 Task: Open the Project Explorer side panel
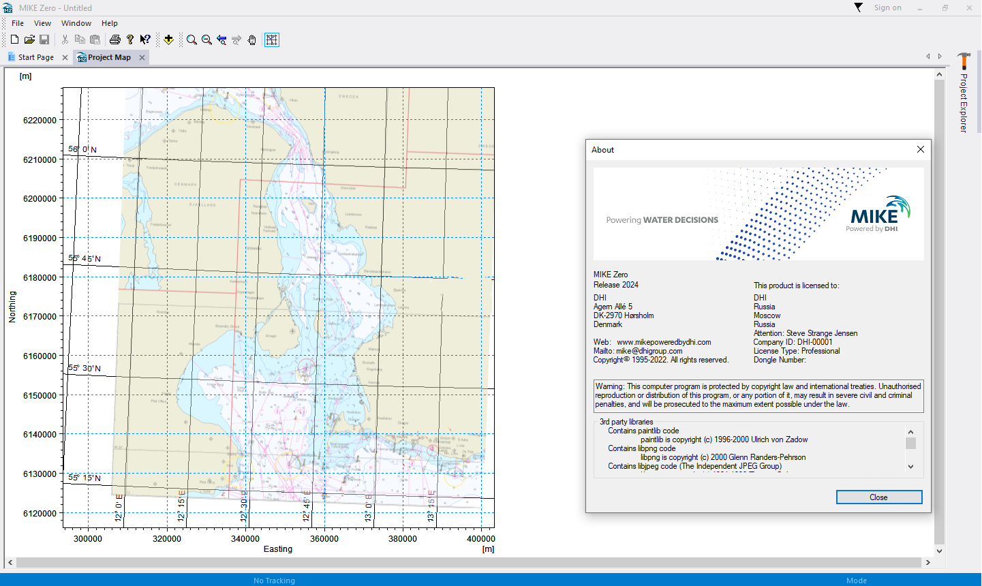click(x=964, y=93)
